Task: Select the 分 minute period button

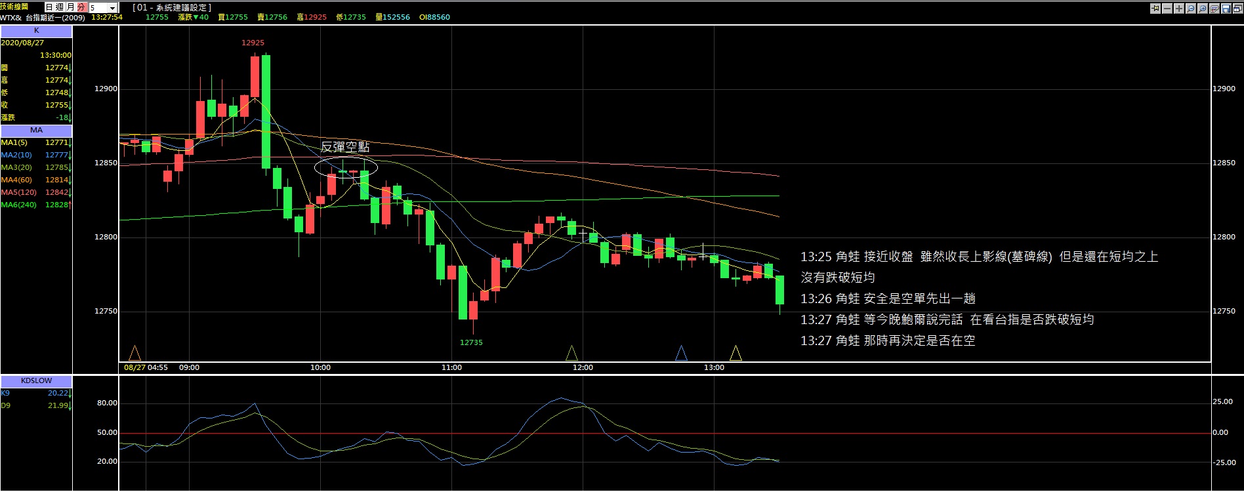Action: 81,7
